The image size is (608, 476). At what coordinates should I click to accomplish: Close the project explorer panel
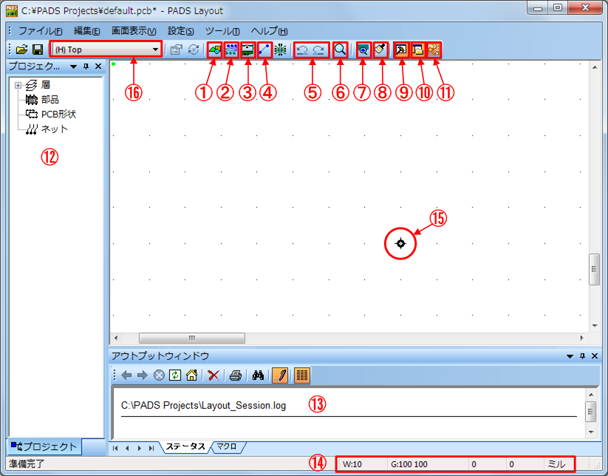click(98, 67)
